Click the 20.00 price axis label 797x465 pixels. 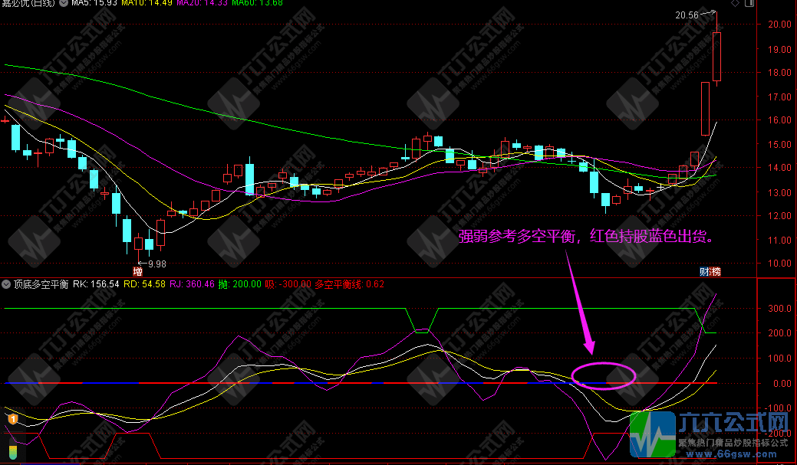(779, 25)
